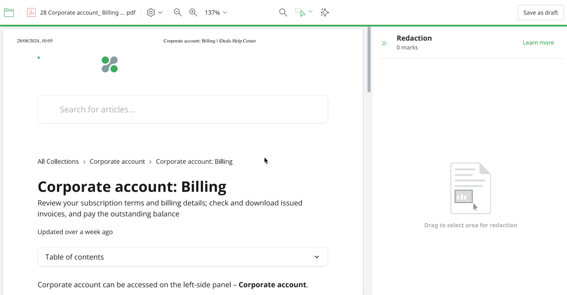
Task: Open the settings gear menu
Action: [151, 13]
